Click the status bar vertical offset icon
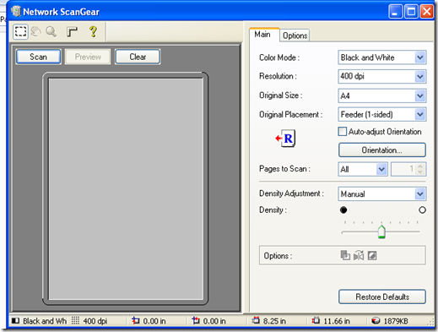The image size is (438, 332). point(196,320)
